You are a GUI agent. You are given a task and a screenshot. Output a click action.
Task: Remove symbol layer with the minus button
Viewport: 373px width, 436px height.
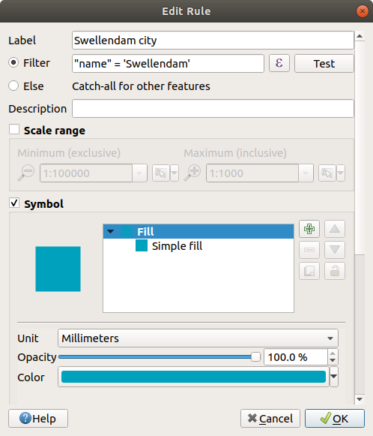[309, 250]
